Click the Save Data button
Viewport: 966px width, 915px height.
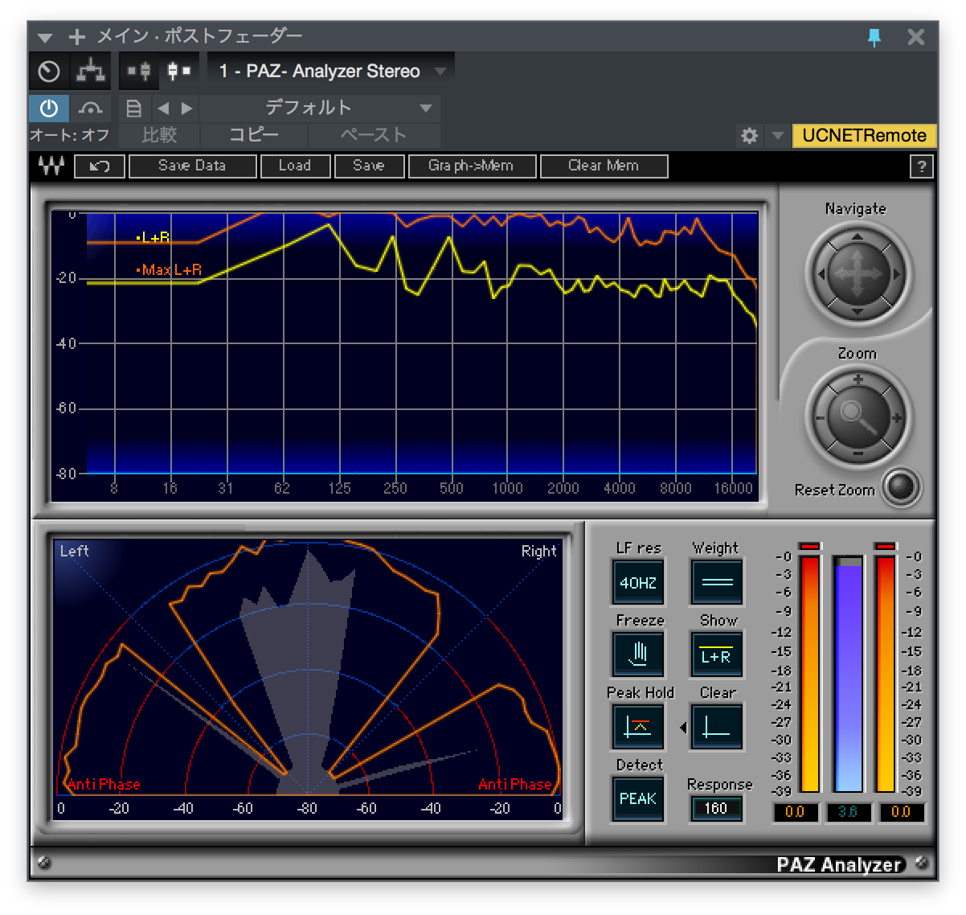192,166
